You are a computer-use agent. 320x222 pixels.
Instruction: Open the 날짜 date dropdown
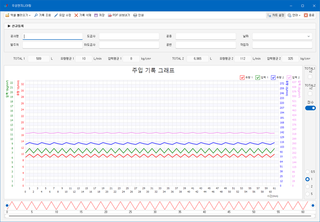point(308,37)
